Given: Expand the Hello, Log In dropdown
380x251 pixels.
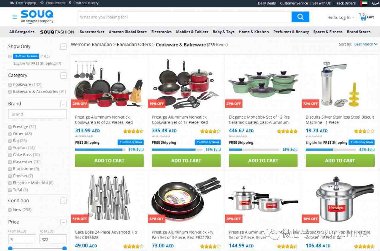Looking at the screenshot, I should (x=341, y=17).
